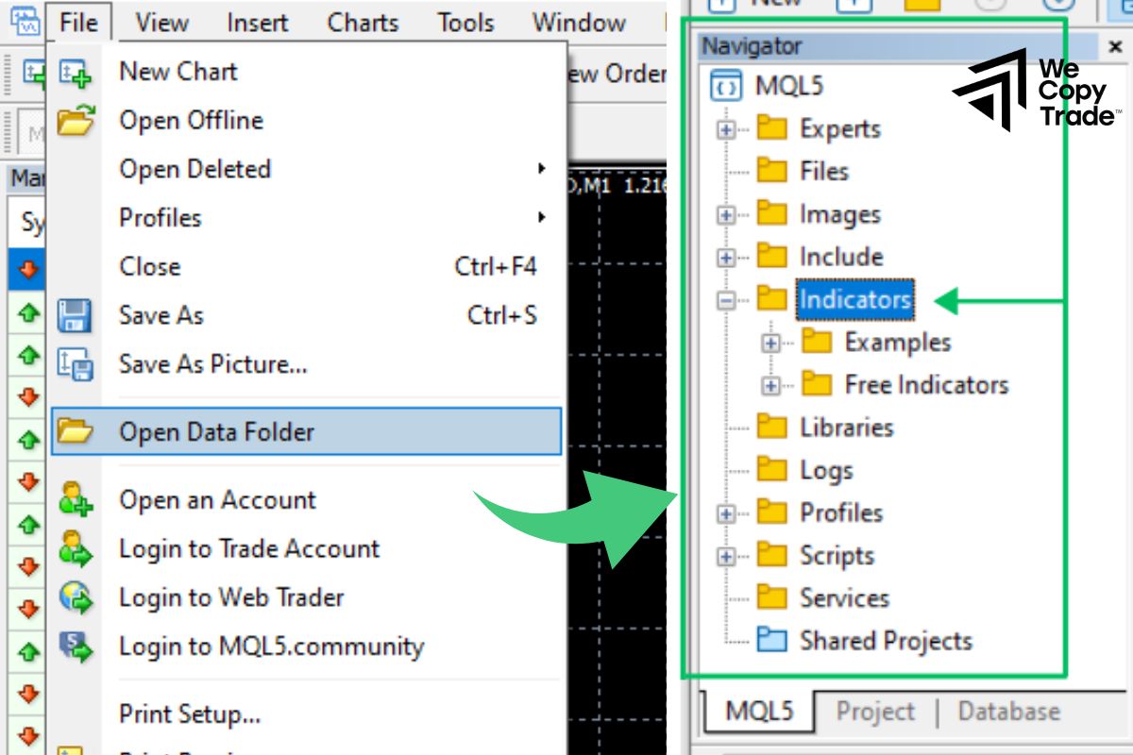Select the Indicators folder icon in Navigator
This screenshot has height=755, width=1133.
(x=771, y=299)
